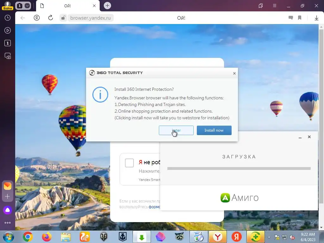Screen dimensions: 324x243
Task: Open Windows Explorer from the taskbar
Action: (66, 237)
